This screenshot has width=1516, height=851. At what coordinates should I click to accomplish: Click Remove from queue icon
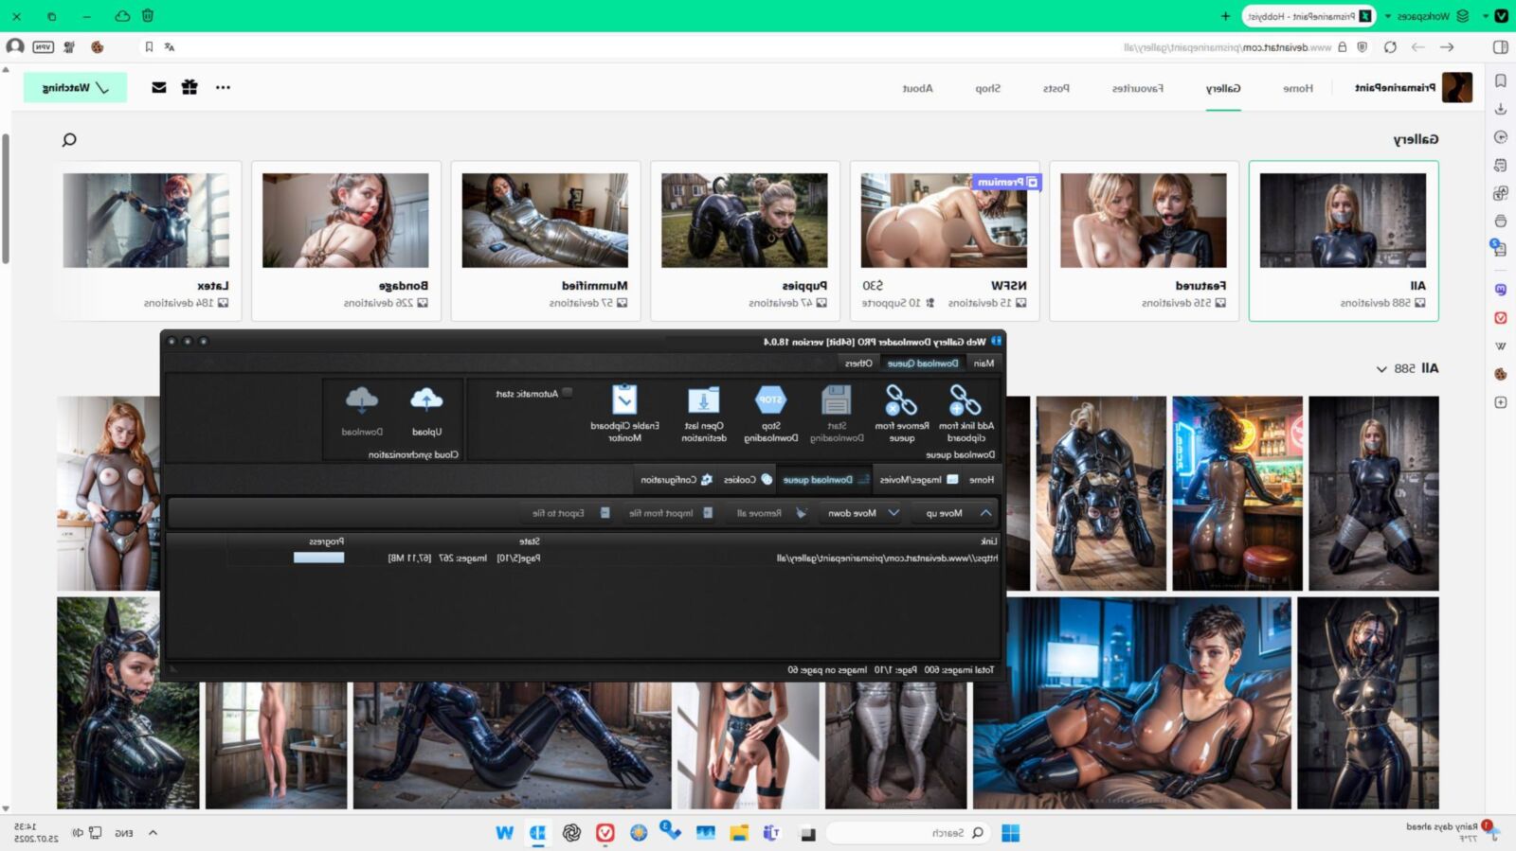click(x=901, y=400)
